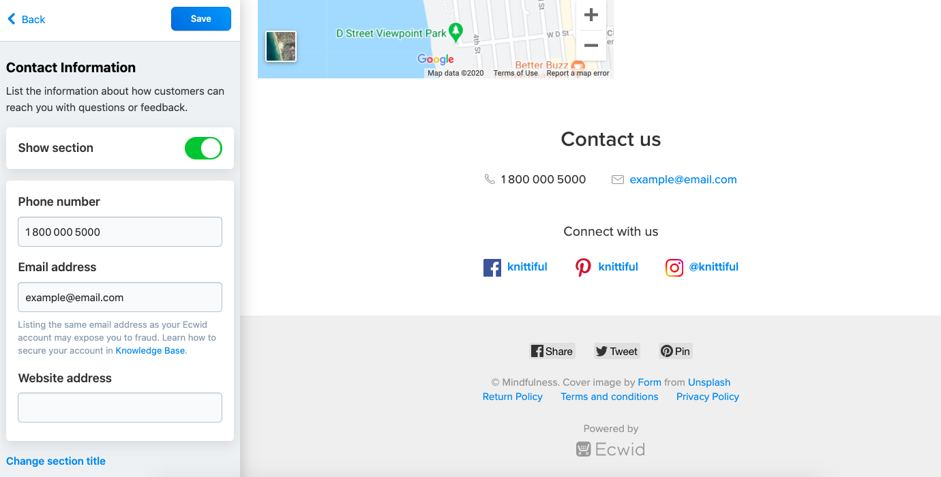This screenshot has width=941, height=477.
Task: Toggle the Show section switch off
Action: (203, 148)
